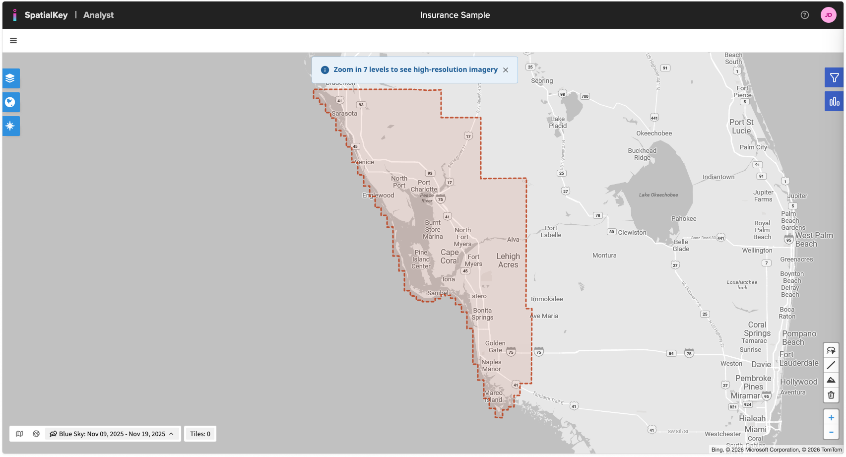
Task: Click the Coral Springs map label
Action: pos(757,329)
